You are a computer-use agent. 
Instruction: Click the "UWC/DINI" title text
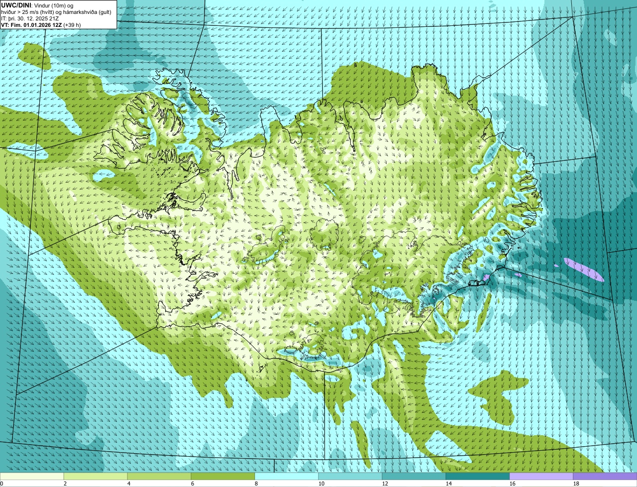point(15,4)
